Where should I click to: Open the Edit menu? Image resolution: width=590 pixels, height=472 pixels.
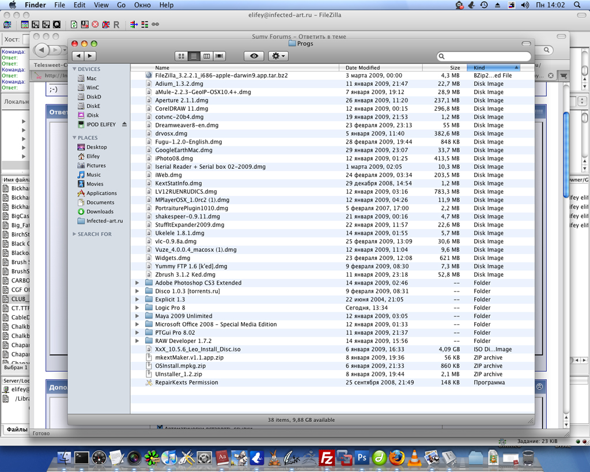click(x=80, y=5)
